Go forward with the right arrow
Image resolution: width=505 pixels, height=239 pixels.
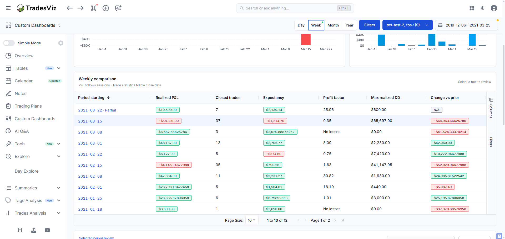point(80,8)
